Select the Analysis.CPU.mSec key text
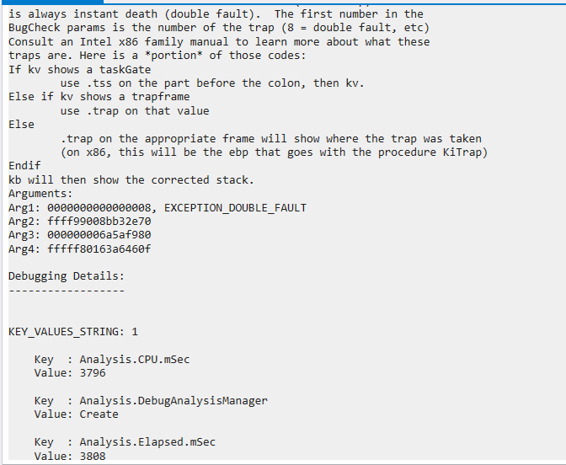 [135, 360]
